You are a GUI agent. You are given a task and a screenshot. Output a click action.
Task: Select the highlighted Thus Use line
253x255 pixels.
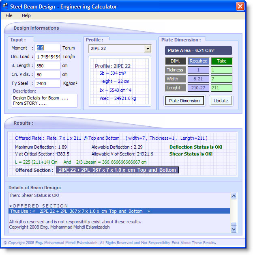[119, 211]
